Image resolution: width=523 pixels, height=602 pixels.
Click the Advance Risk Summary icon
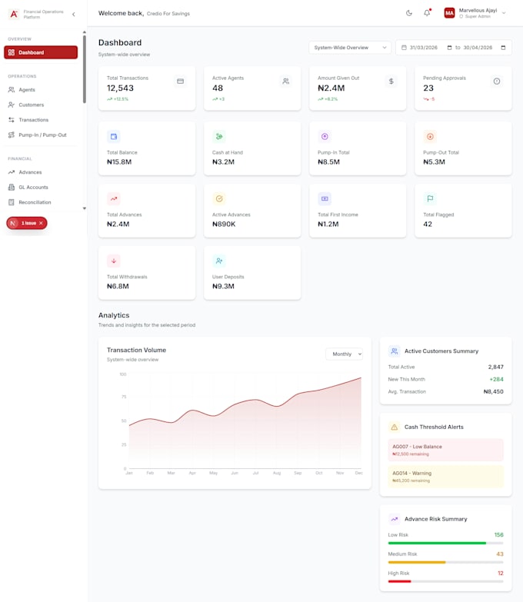click(x=395, y=519)
